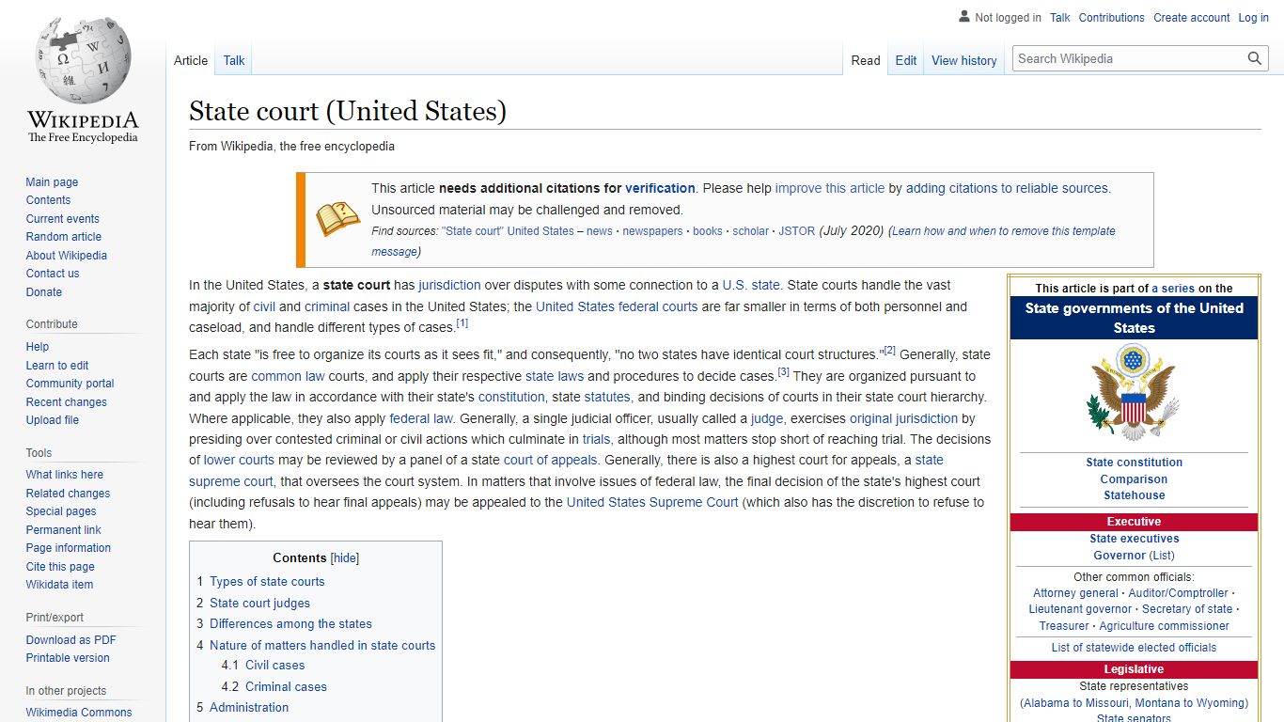
Task: Open the View history tab
Action: tap(964, 60)
